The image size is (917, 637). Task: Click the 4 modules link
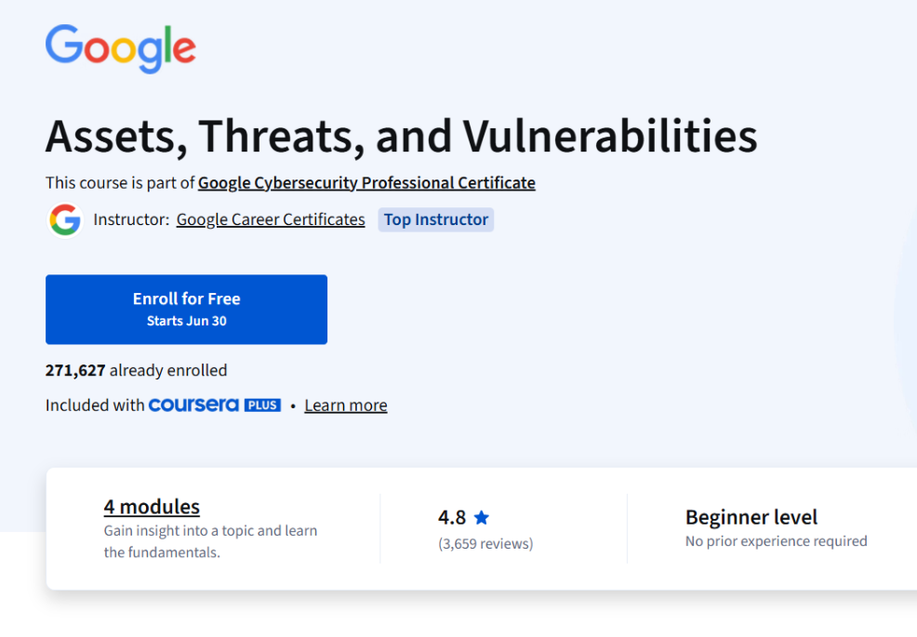(x=152, y=507)
